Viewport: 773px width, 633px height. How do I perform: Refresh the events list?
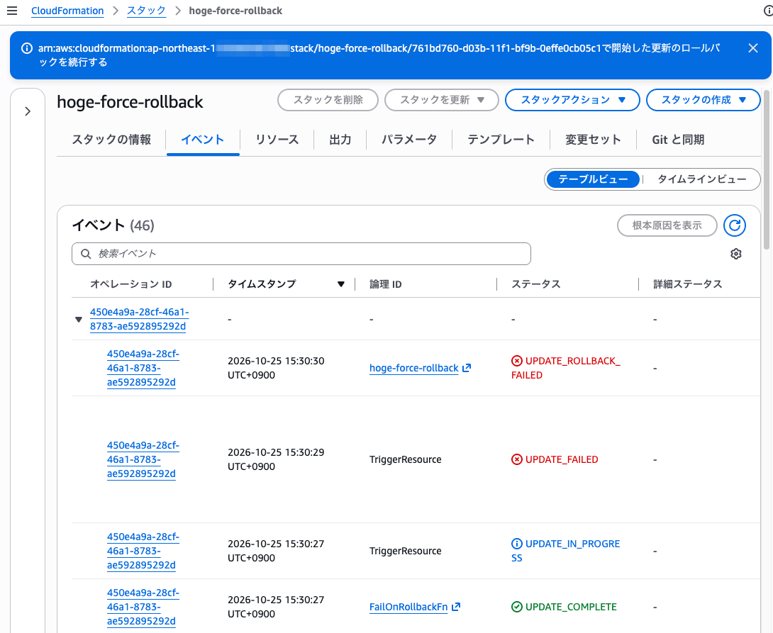pos(735,225)
